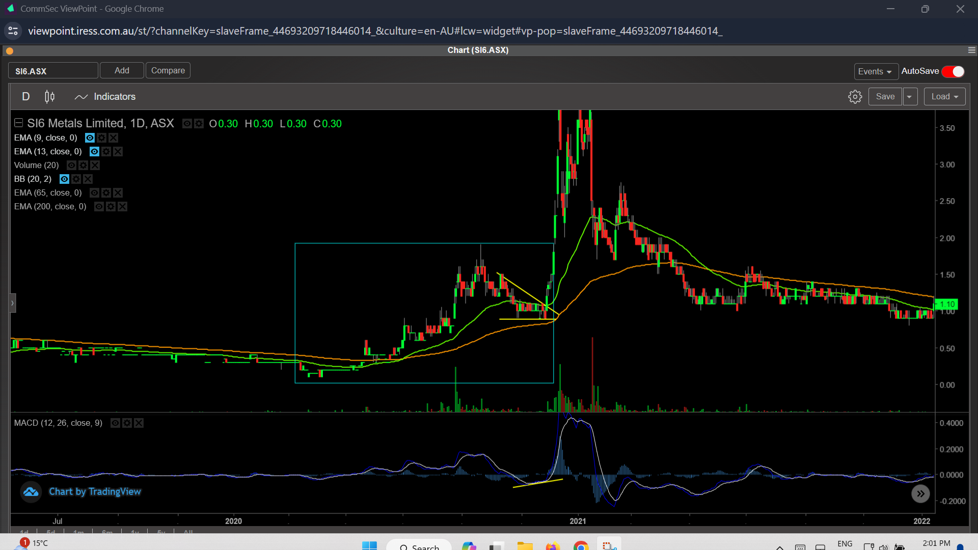Viewport: 978px width, 550px height.
Task: Toggle EMA (9, close, 0) visibility
Action: (x=90, y=138)
